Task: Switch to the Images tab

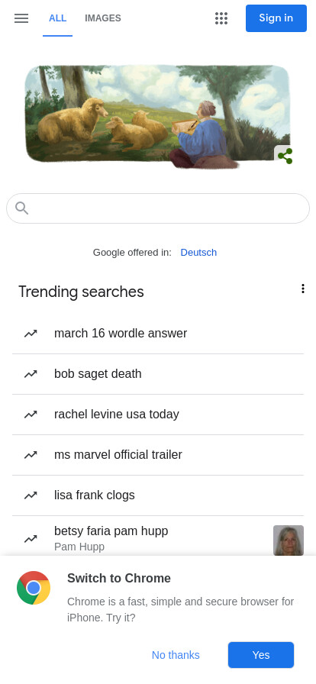Action: click(102, 18)
